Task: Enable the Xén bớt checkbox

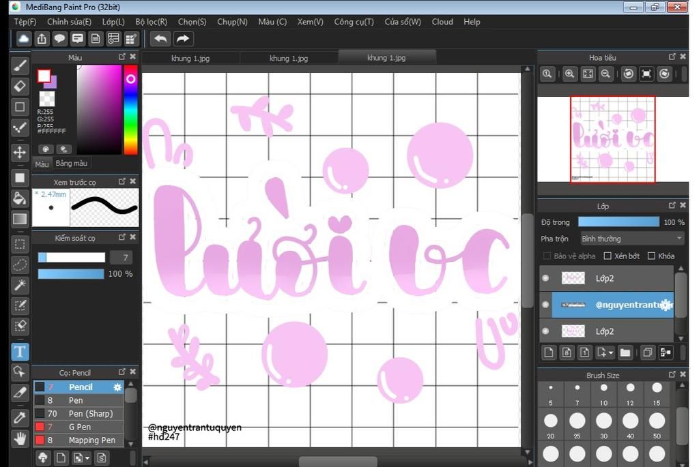Action: (607, 256)
